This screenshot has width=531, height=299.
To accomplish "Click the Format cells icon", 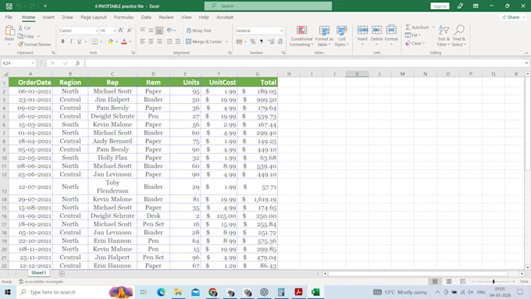I will point(391,30).
